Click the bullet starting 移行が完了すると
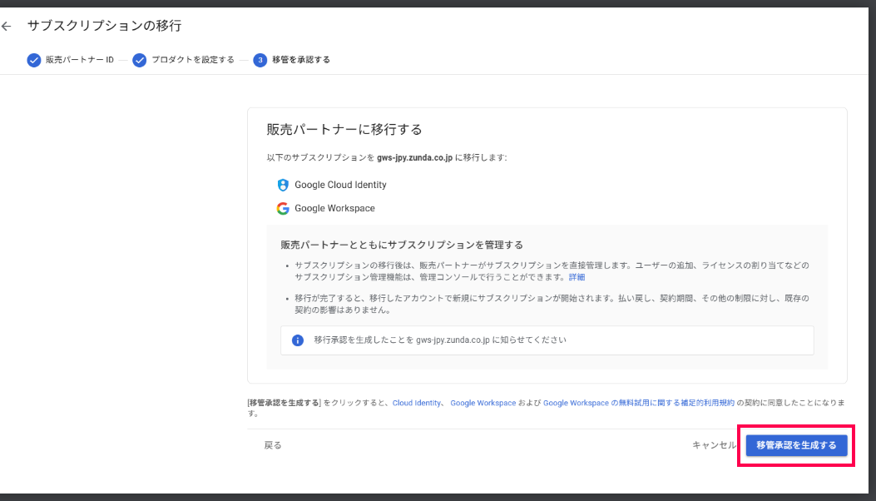Screen dimensions: 876x501 pos(552,304)
